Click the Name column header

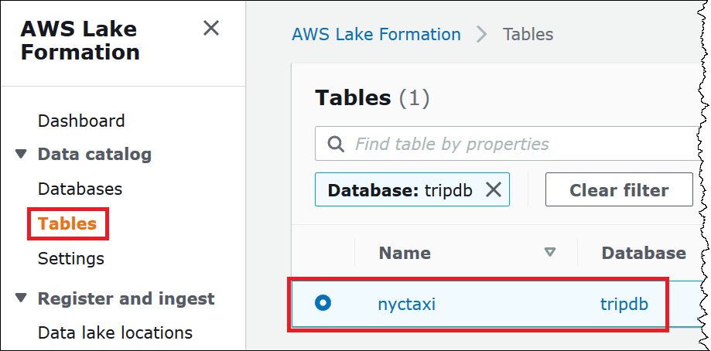405,253
